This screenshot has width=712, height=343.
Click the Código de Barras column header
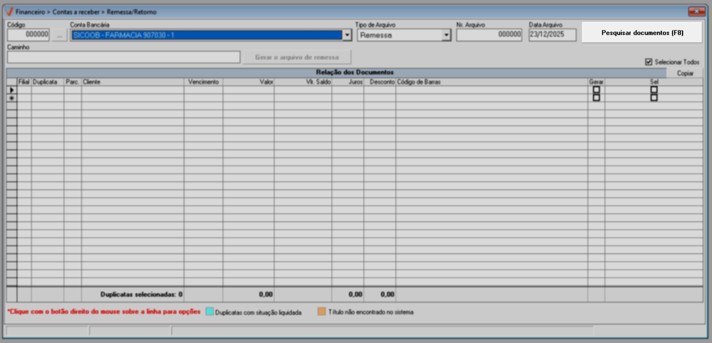[x=492, y=82]
